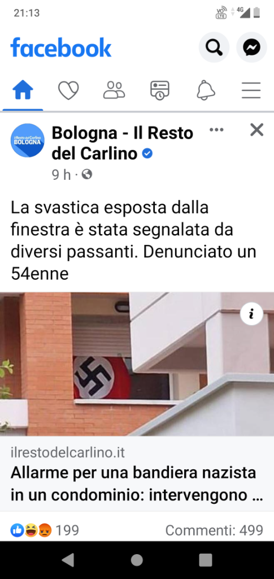Tap the Il Resto del Carlino profile picture
Viewport: 274px width, 579px height.
pos(28,140)
